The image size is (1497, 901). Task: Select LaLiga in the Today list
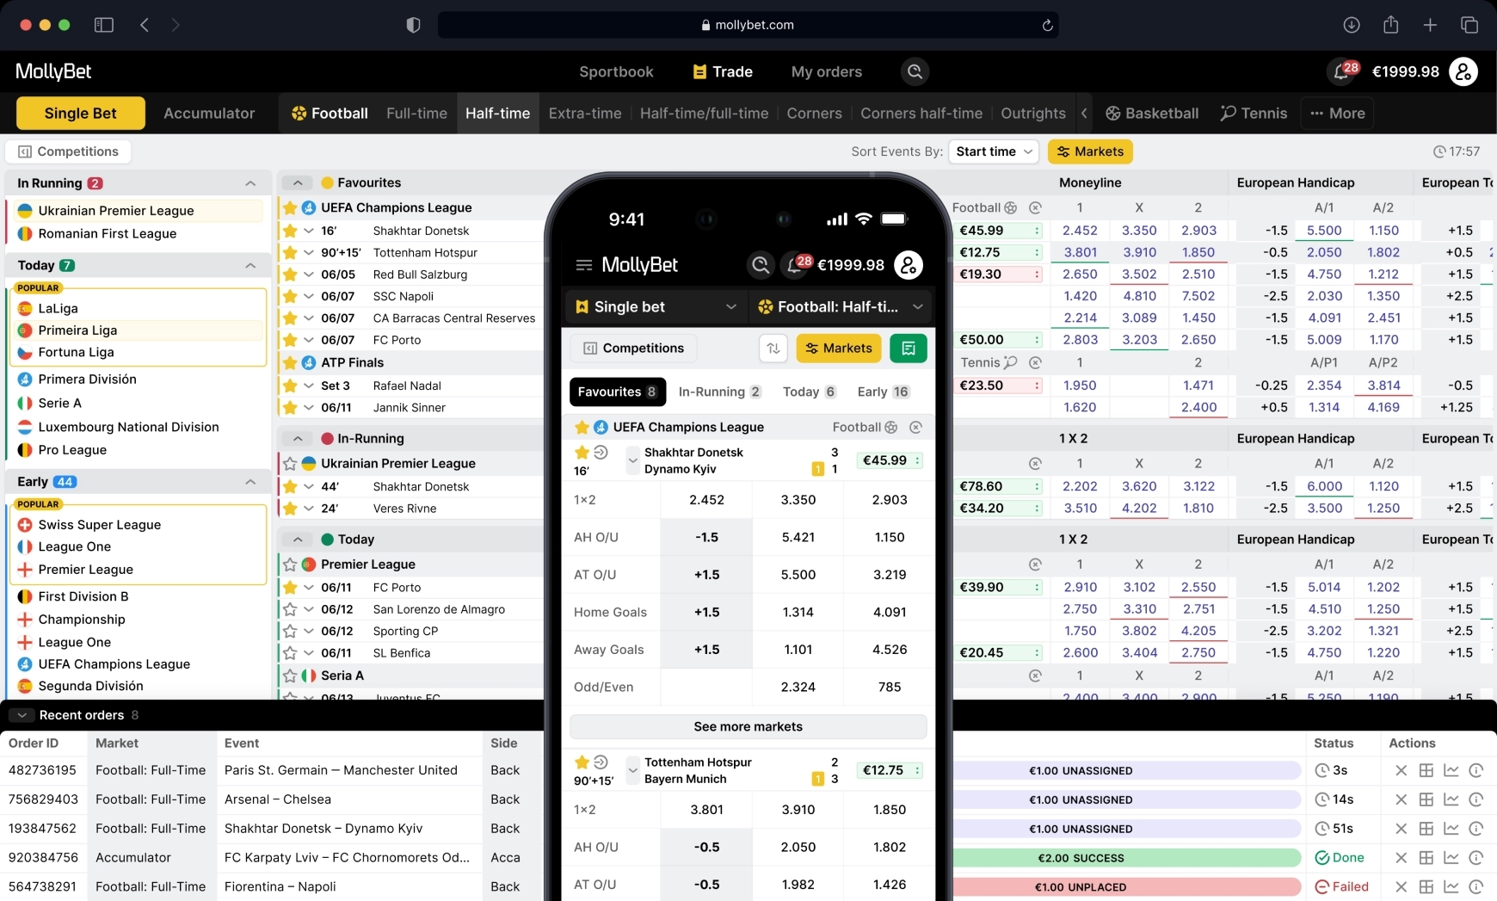pyautogui.click(x=59, y=309)
